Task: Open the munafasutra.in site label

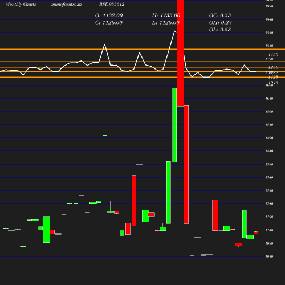Action: pos(66,4)
